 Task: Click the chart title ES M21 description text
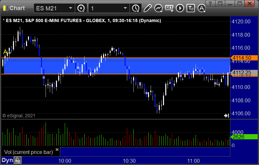pyautogui.click(x=82, y=20)
